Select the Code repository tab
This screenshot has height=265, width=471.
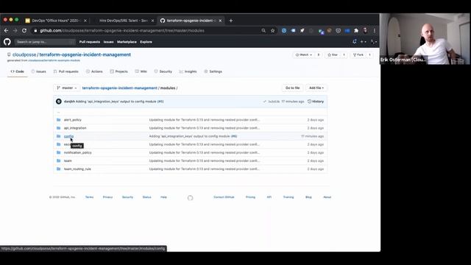(x=18, y=71)
